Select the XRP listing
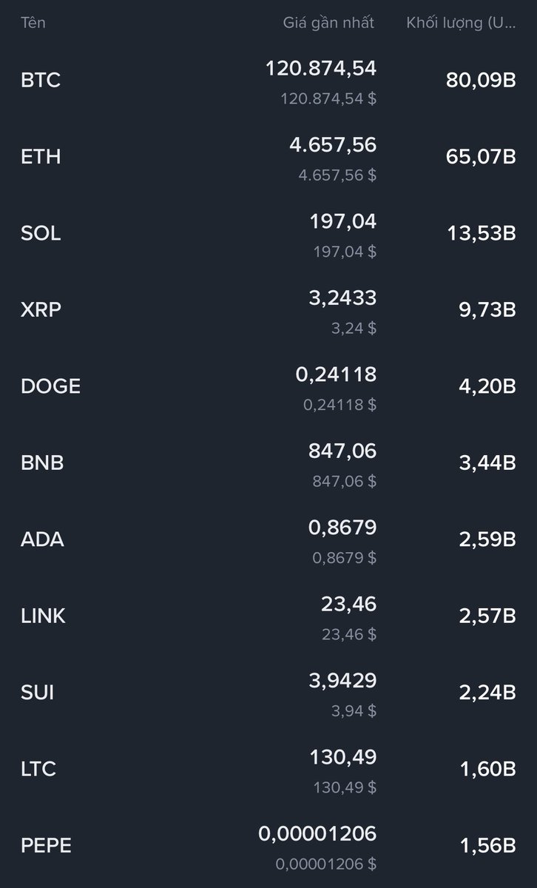The image size is (537, 888). (x=268, y=310)
